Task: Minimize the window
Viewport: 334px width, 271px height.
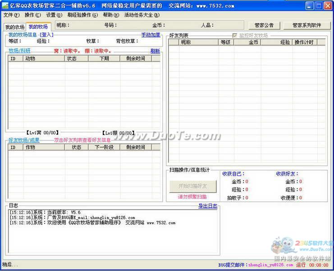Action: tap(310, 6)
